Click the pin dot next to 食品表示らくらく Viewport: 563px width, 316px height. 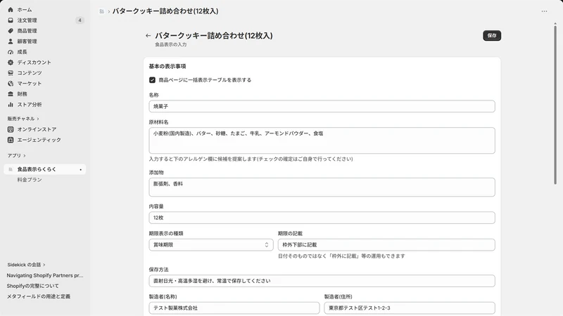pos(80,169)
